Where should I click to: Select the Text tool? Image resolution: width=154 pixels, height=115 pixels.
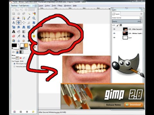click(x=13, y=32)
